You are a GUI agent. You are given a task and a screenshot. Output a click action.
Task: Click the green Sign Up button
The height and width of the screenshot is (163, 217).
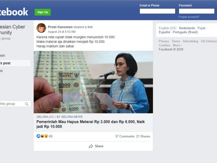(x=43, y=12)
